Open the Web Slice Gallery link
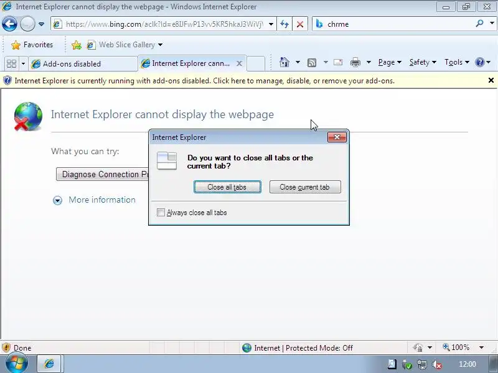Image resolution: width=498 pixels, height=373 pixels. [126, 45]
